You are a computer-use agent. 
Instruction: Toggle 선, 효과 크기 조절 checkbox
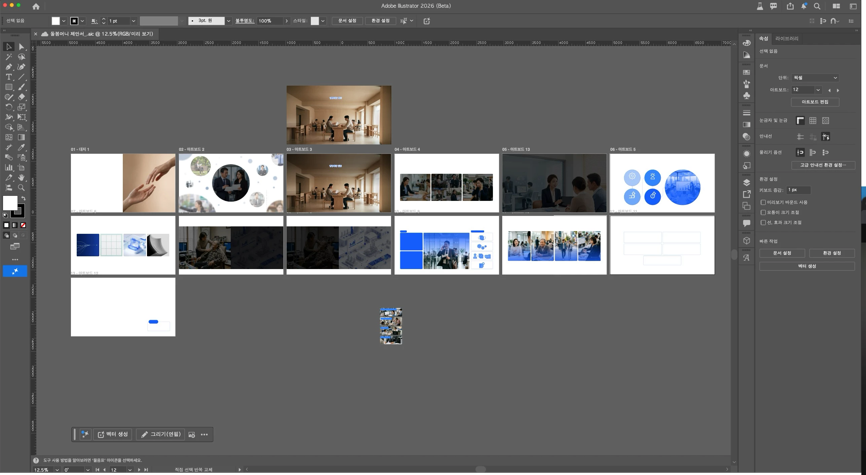763,222
